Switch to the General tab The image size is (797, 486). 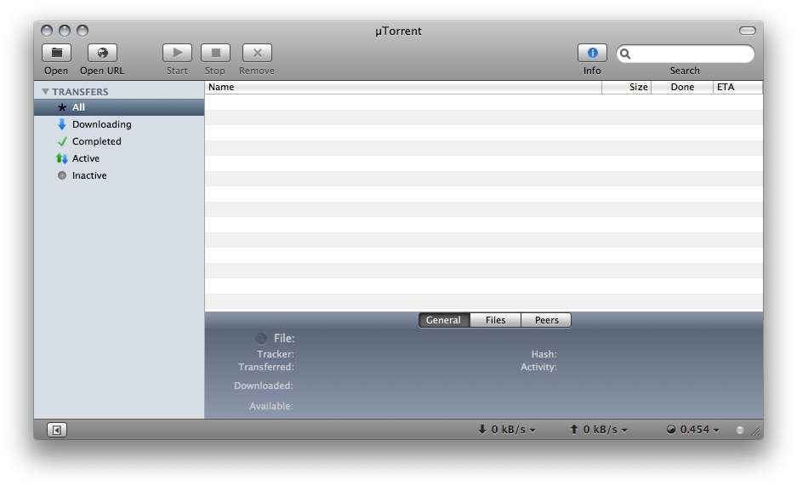444,320
